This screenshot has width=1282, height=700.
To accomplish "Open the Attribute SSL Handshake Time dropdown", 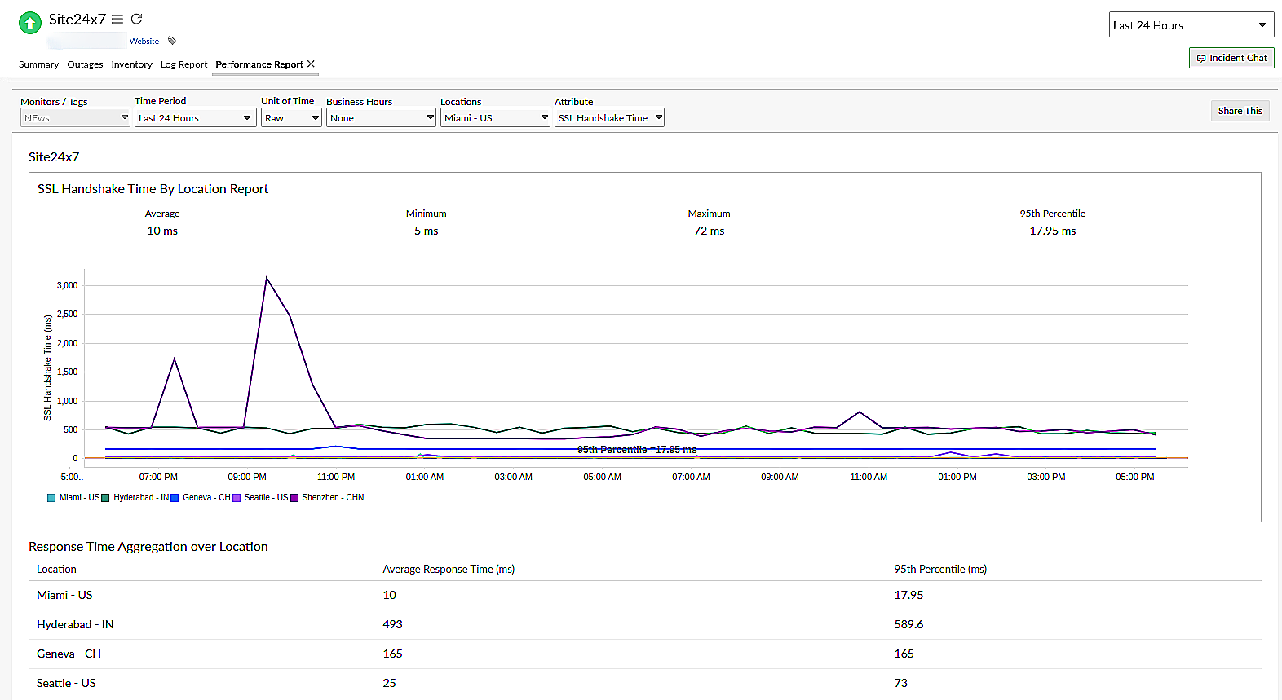I will click(609, 118).
